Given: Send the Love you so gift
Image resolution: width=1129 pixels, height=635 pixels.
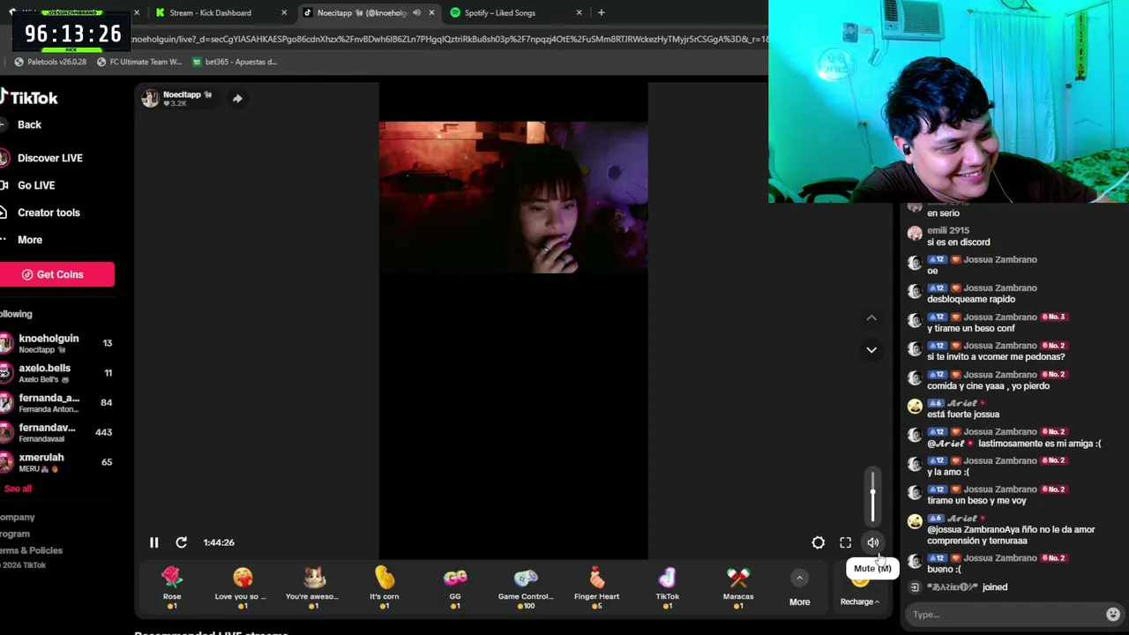Looking at the screenshot, I should (243, 587).
